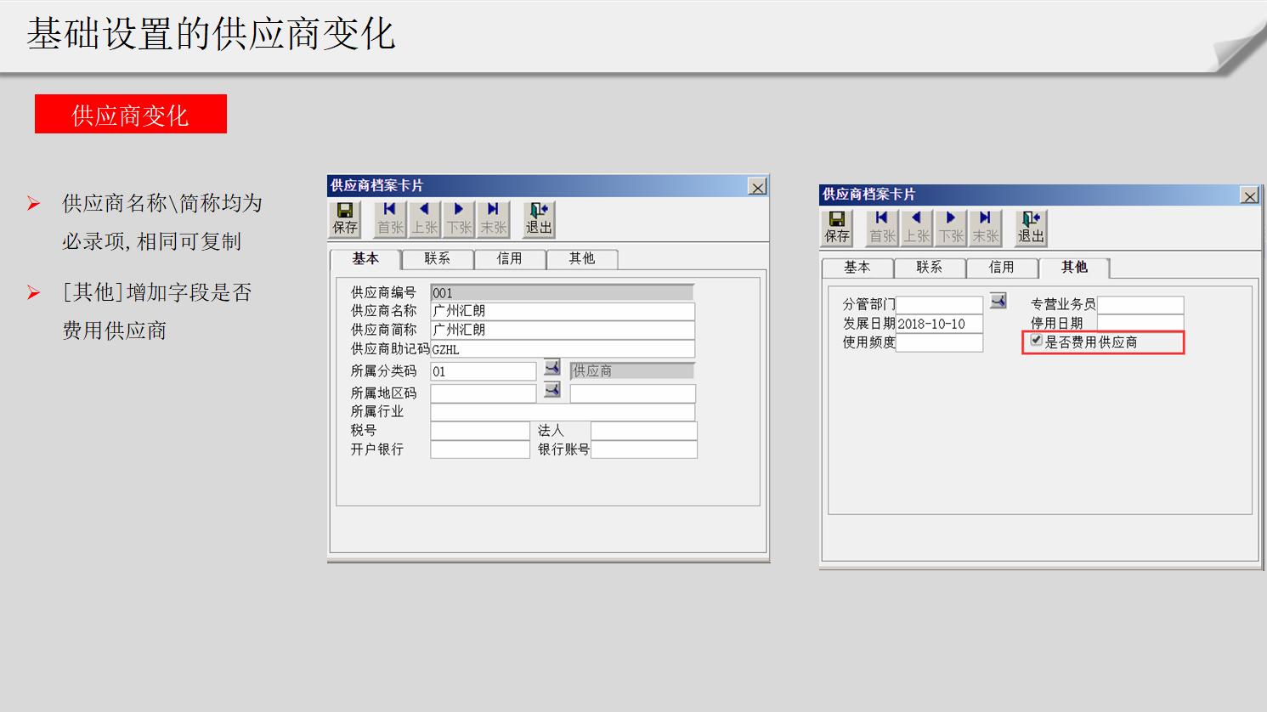Close the card window showing 广州汇朗
The image size is (1267, 712).
(x=757, y=187)
